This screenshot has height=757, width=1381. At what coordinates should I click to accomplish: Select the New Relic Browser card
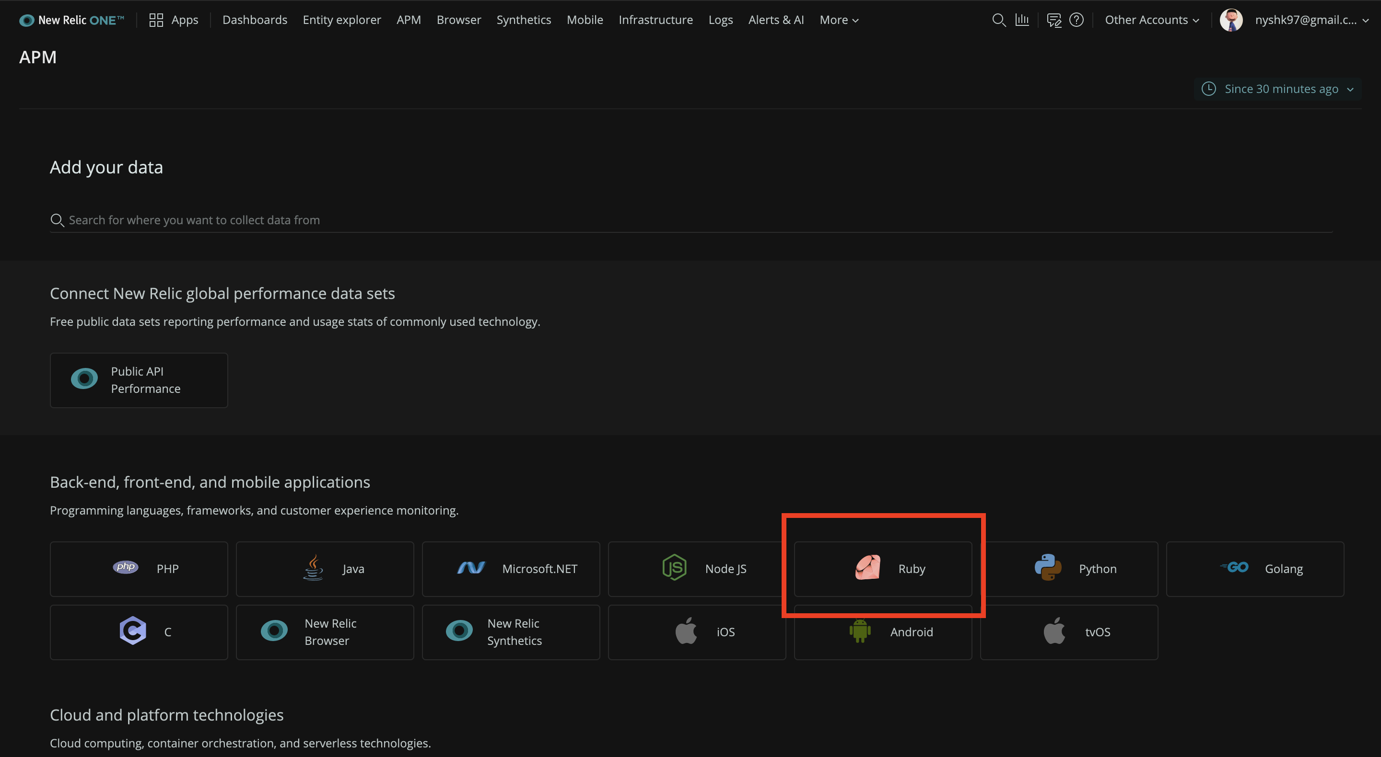(x=325, y=632)
